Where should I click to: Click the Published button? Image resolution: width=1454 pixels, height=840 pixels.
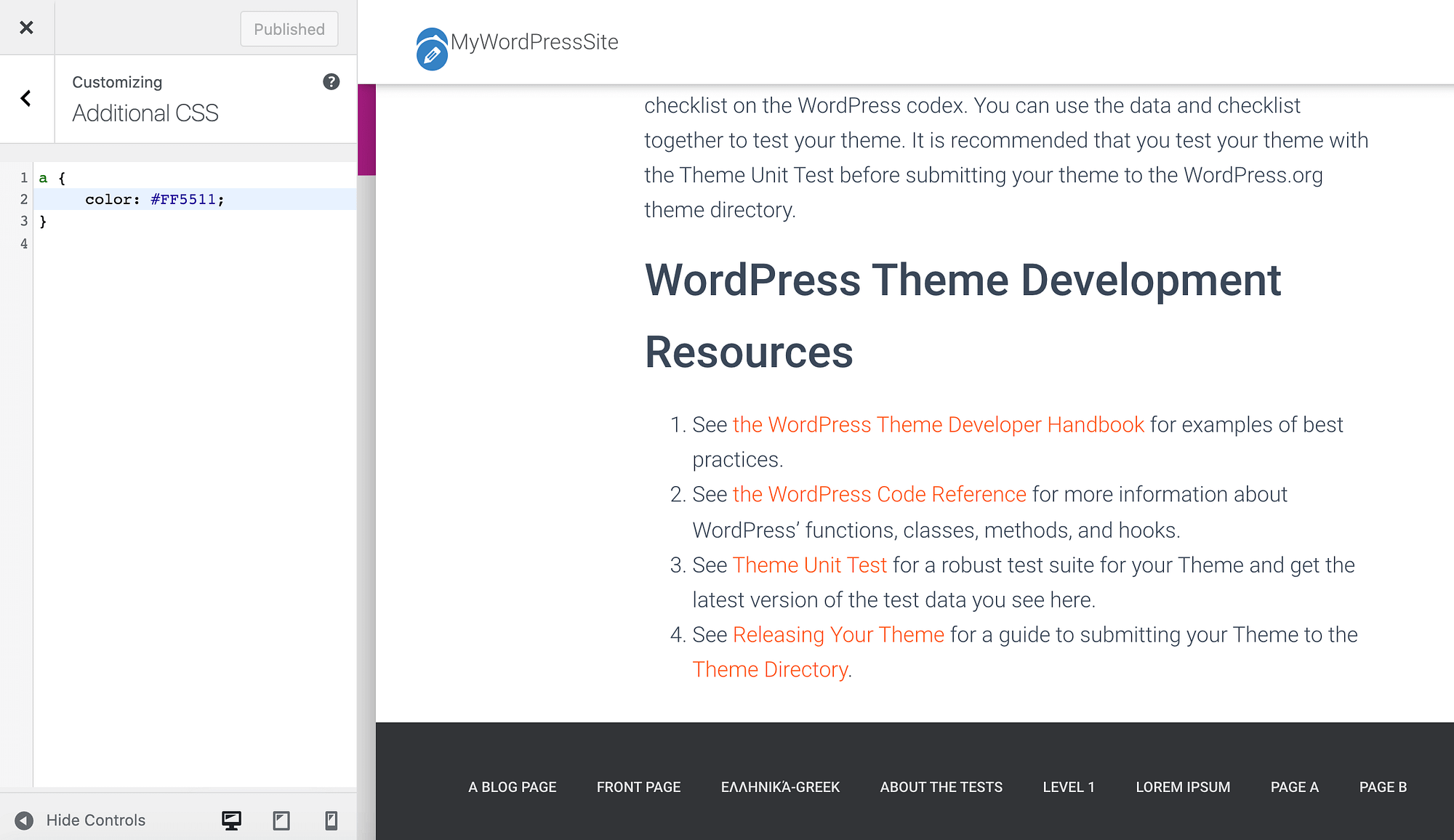pos(289,29)
